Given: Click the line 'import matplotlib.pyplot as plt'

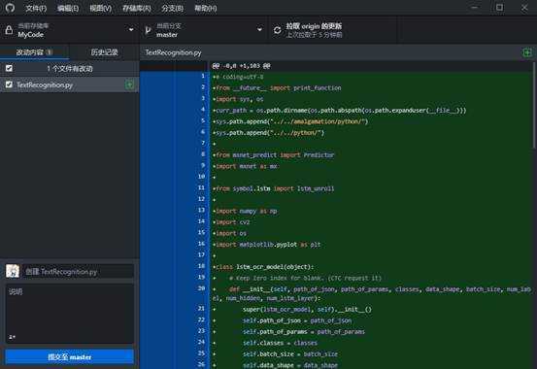Looking at the screenshot, I should point(268,245).
